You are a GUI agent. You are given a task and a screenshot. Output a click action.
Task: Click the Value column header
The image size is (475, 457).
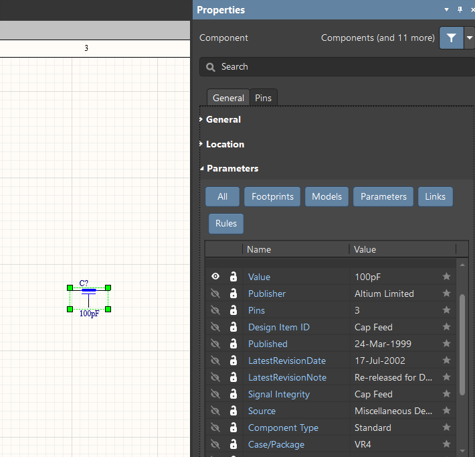tap(402, 249)
